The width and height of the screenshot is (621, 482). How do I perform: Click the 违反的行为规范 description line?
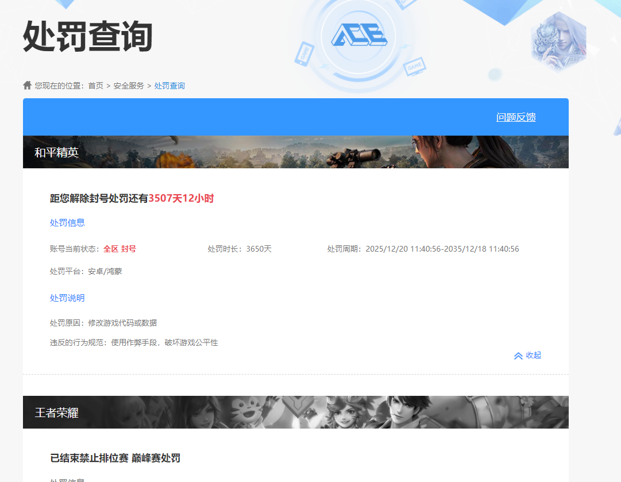click(134, 342)
